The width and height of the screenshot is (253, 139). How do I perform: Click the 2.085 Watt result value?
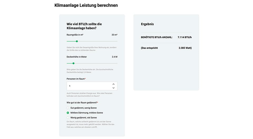tap(185, 48)
